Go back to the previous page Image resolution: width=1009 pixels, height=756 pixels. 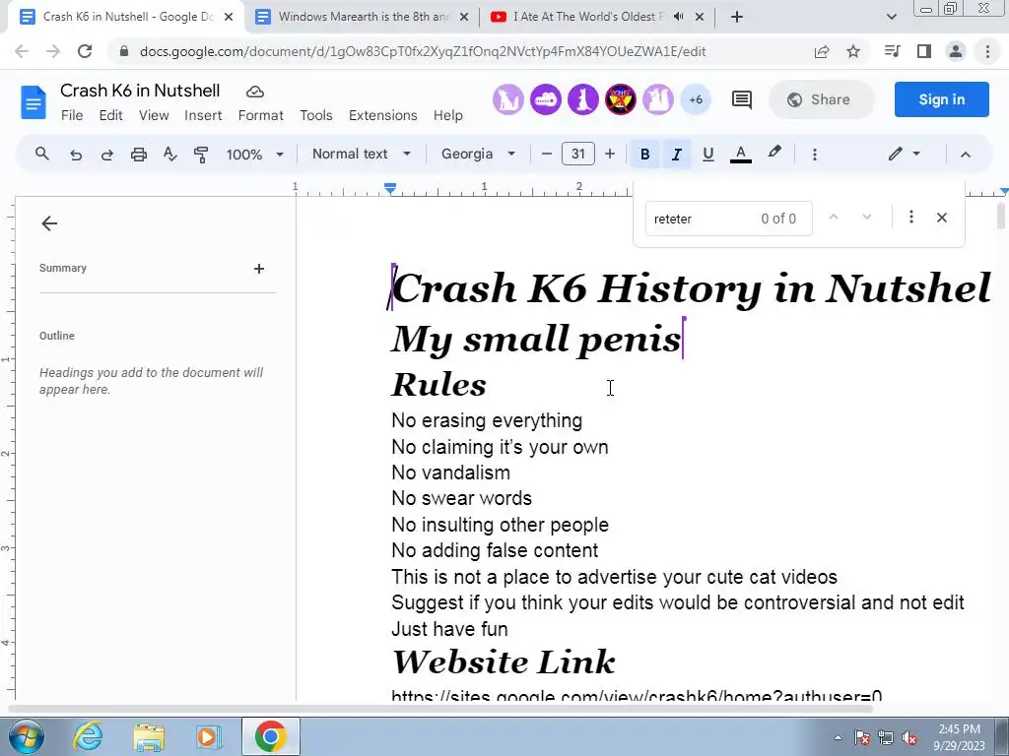pos(22,51)
